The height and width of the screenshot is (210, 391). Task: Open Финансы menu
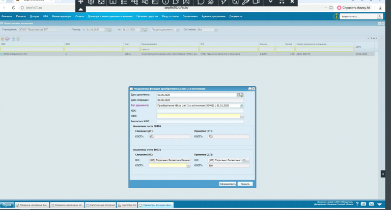point(7,16)
